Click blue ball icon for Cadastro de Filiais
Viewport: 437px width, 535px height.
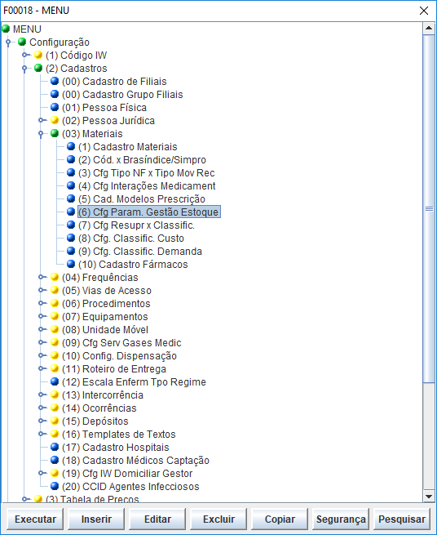tap(55, 81)
